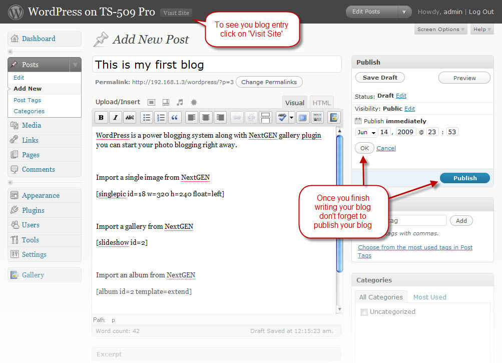This screenshot has width=502, height=363.
Task: Switch to the Most Used categories tab
Action: click(429, 297)
